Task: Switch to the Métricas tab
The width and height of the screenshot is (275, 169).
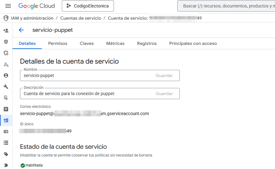Action: coord(115,43)
